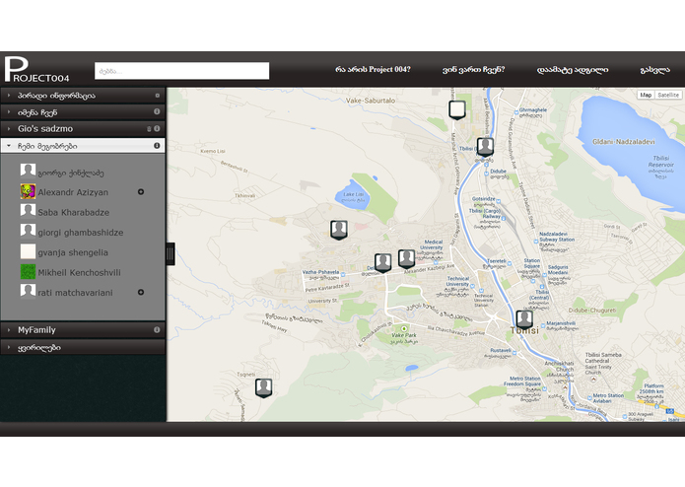Open the 'ვინ ვართ ჩვენ?' link
Viewport: 685px width, 487px height.
473,69
